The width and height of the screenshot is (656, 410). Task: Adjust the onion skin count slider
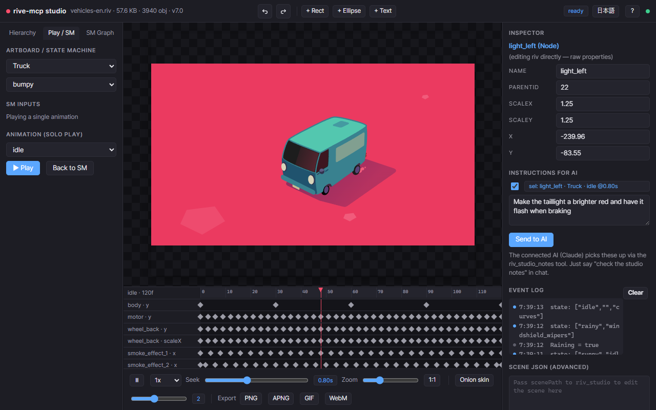click(x=159, y=398)
